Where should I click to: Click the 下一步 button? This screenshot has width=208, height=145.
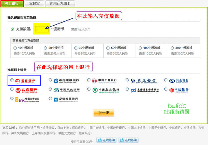tap(104, 113)
